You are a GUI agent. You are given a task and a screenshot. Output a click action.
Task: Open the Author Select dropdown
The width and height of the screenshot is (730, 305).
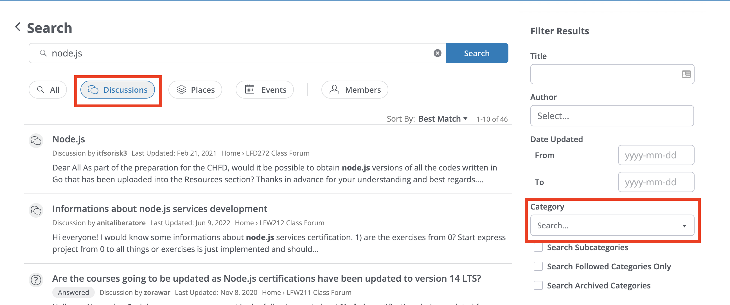[x=612, y=116]
